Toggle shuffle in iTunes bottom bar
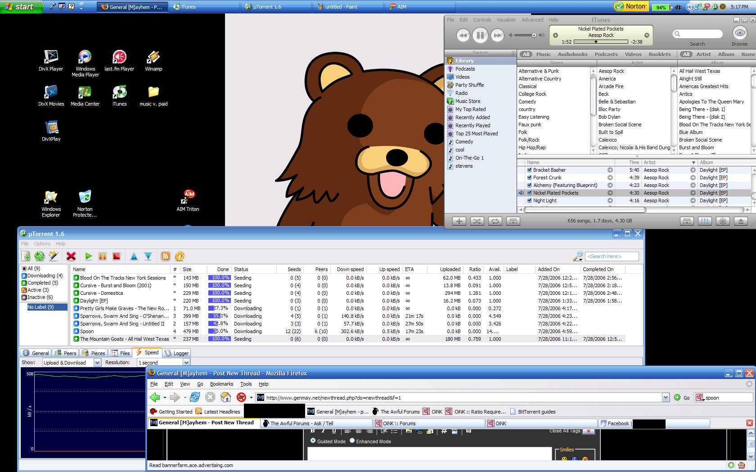This screenshot has width=756, height=472. pos(477,221)
